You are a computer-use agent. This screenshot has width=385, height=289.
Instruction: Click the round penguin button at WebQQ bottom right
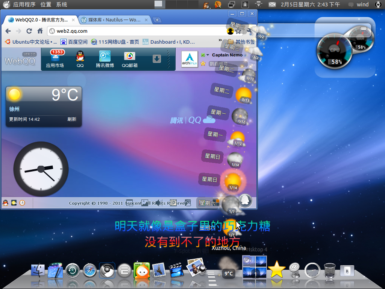[245, 200]
